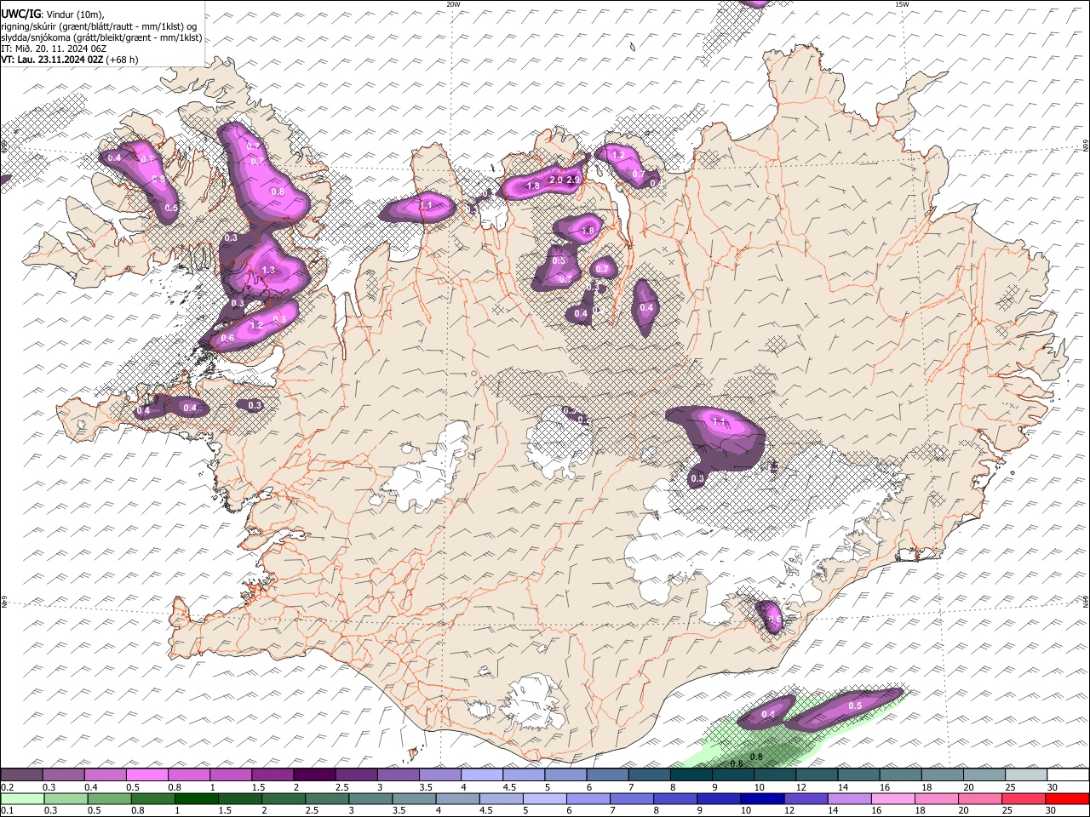Click the pale green 0.1–0.3 rain swatch
Screen dimensions: 1090x817
click(x=21, y=798)
